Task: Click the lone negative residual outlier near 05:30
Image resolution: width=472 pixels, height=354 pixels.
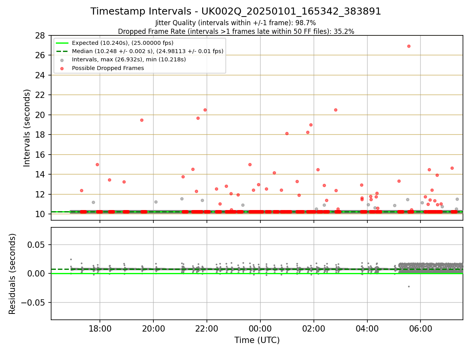Action: [x=409, y=286]
